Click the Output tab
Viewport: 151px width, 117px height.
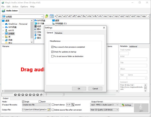pos(6,98)
